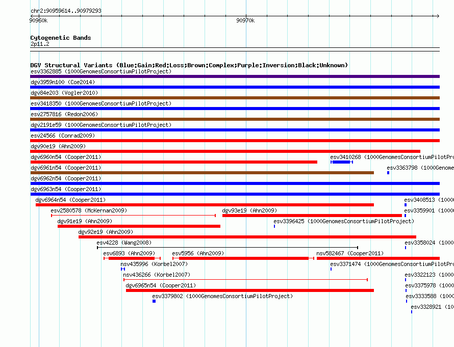Screen dimensions: 454x347
Task: Select the brown dgv6961n54 bar
Action: pos(202,173)
